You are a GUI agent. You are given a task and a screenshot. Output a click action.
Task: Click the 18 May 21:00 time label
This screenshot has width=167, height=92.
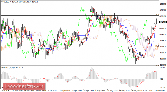coord(124,91)
